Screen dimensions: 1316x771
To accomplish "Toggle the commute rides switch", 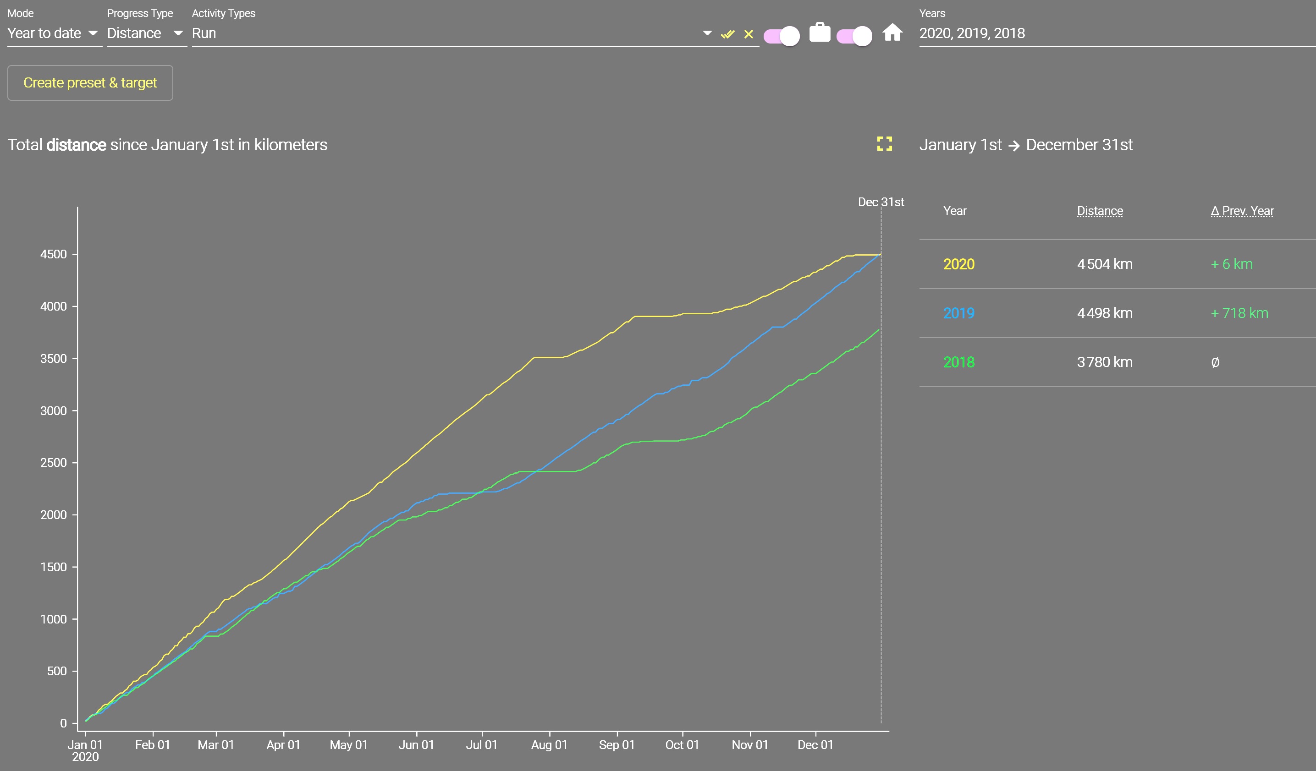I will coord(781,36).
